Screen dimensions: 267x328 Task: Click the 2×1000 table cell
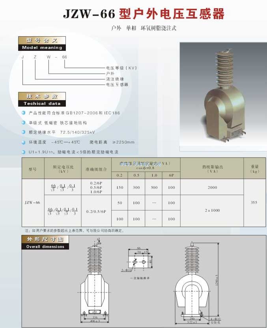pos(212,211)
